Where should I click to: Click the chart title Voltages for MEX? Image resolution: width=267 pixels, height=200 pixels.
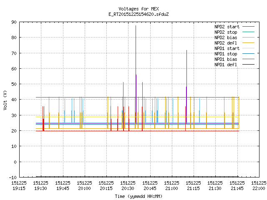coord(139,9)
